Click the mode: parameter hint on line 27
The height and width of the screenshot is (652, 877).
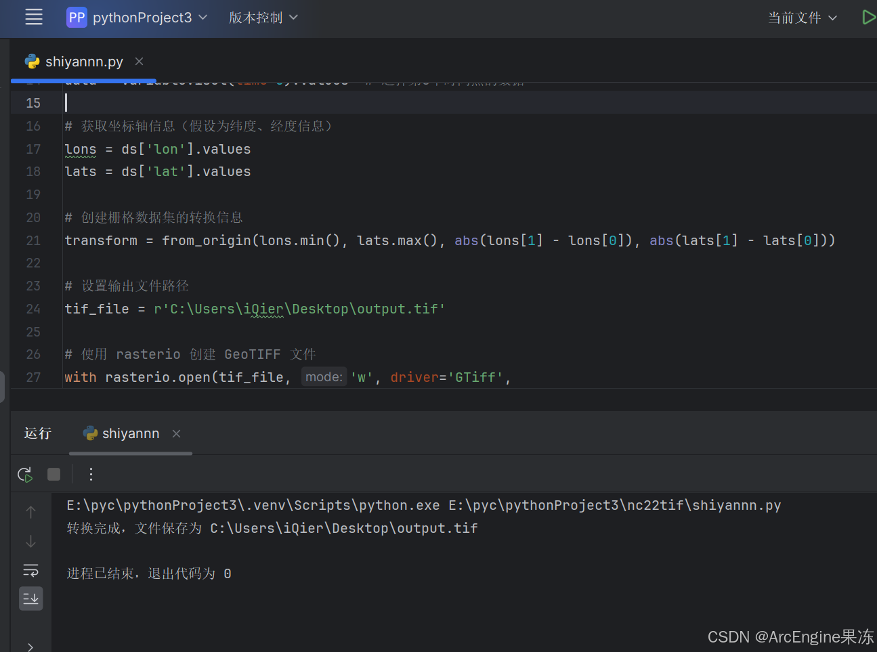[324, 377]
